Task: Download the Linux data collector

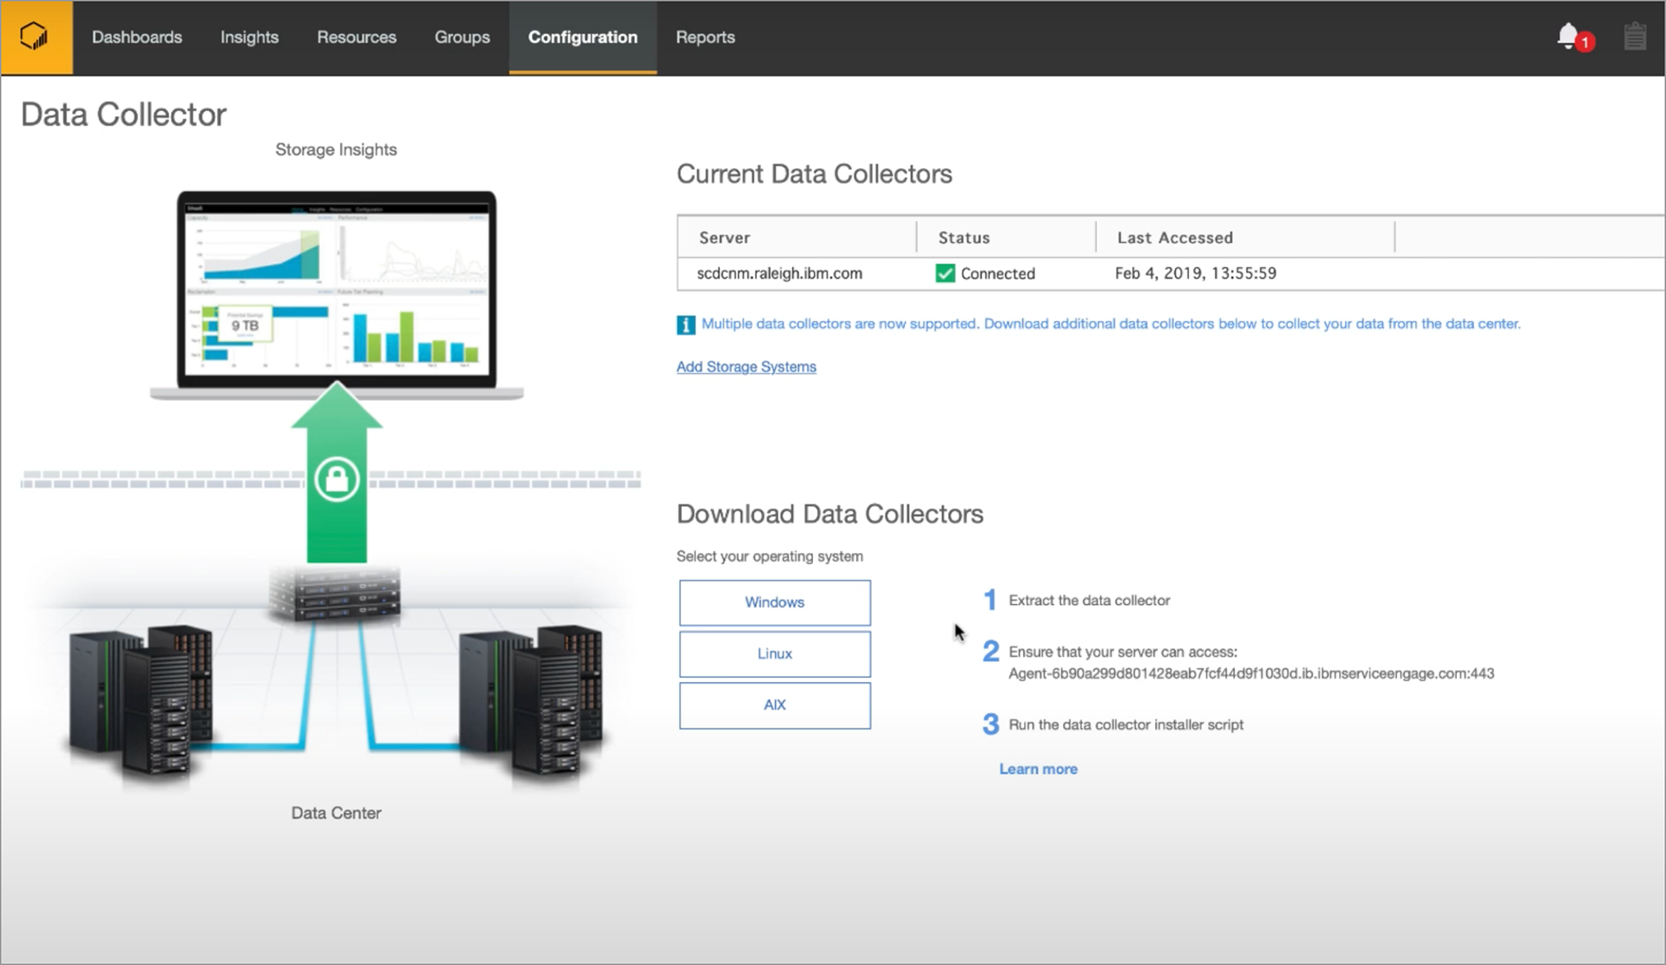Action: coord(775,653)
